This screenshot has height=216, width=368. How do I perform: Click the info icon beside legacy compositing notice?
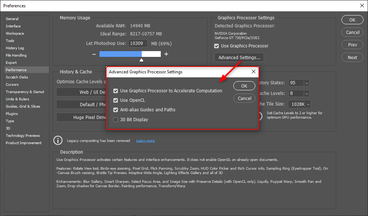pos(58,140)
